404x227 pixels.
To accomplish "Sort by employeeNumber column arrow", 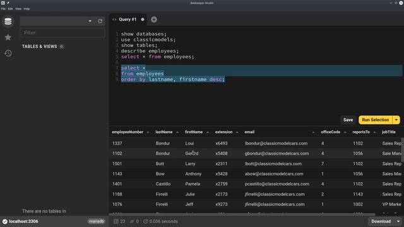I will point(148,132).
